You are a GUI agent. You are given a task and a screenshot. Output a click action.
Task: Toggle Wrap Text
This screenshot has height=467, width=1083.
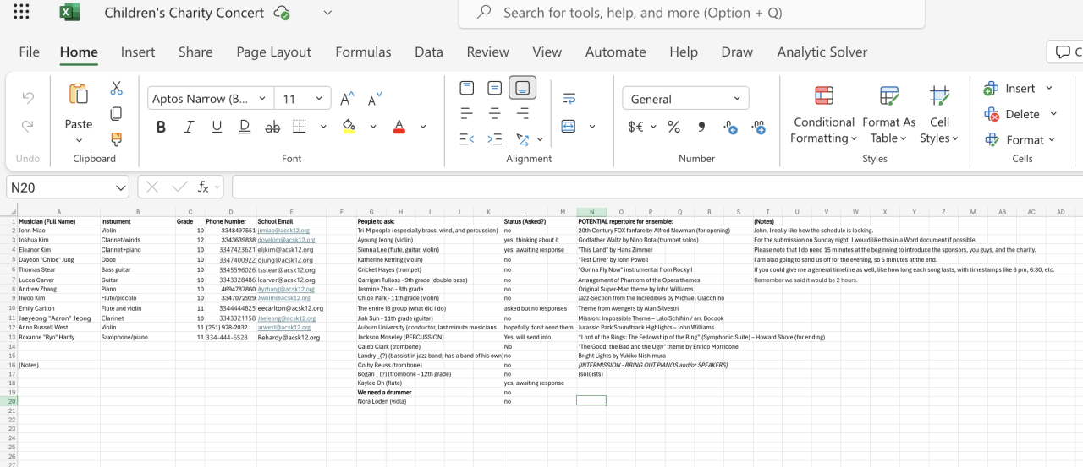(x=569, y=98)
